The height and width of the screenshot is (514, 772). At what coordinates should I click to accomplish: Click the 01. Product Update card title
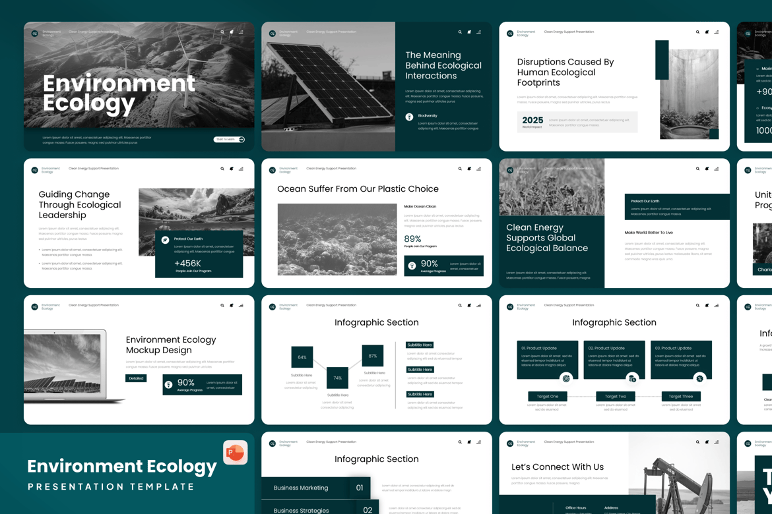click(539, 348)
